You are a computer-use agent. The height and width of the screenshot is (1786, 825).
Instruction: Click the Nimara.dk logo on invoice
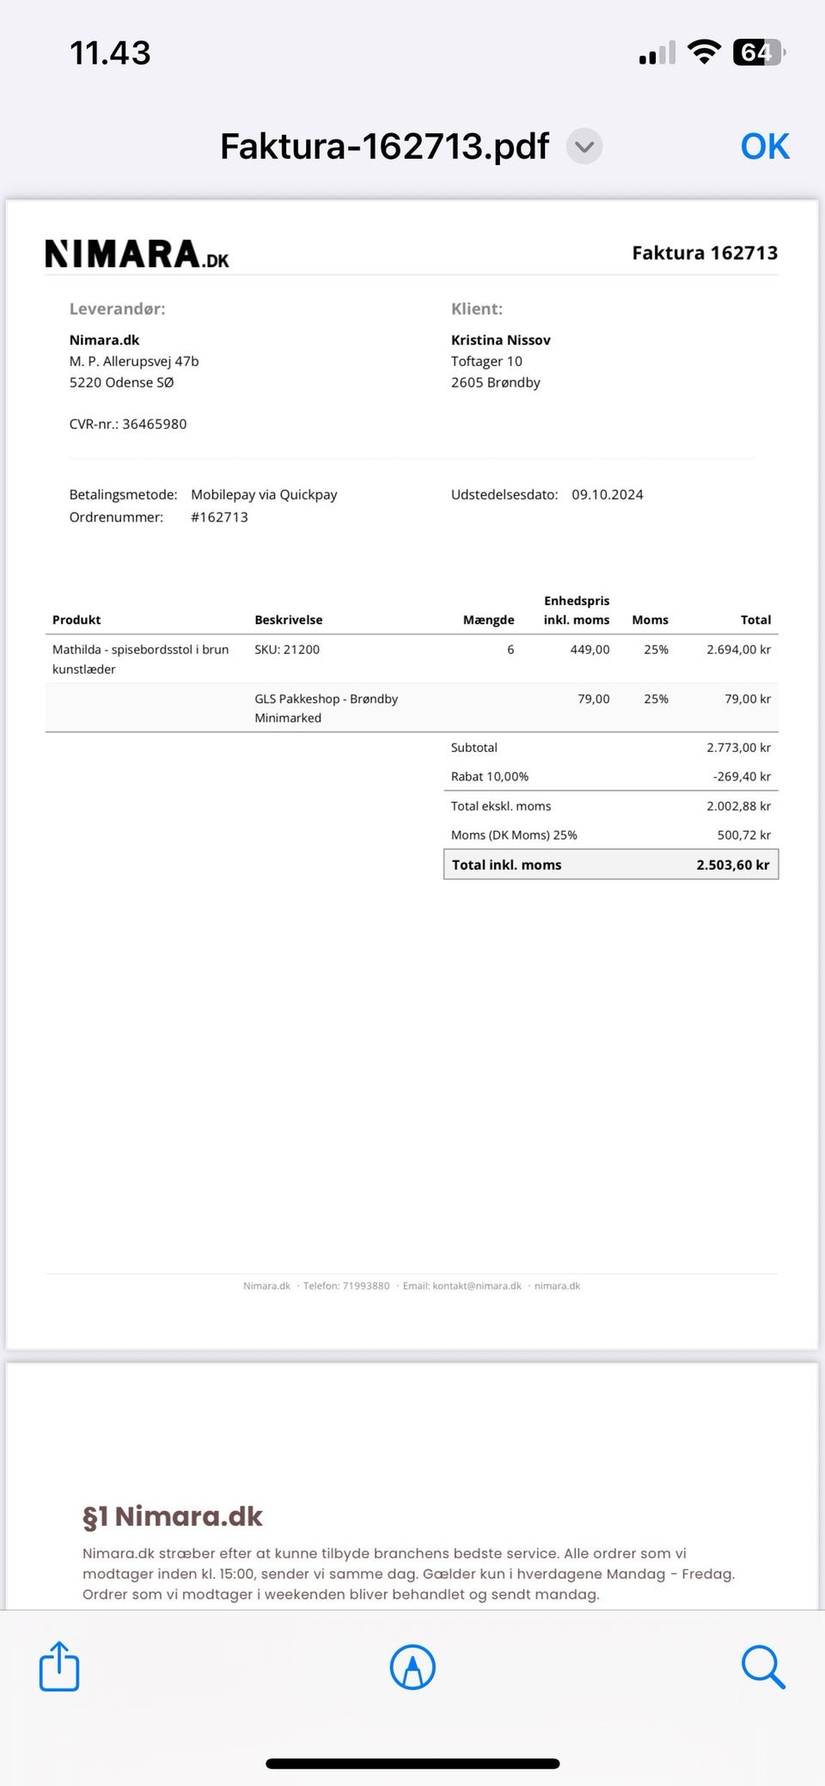pyautogui.click(x=137, y=254)
